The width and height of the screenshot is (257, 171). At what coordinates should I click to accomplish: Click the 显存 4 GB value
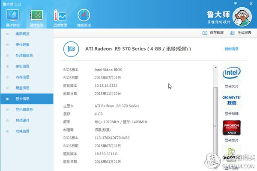(99, 114)
